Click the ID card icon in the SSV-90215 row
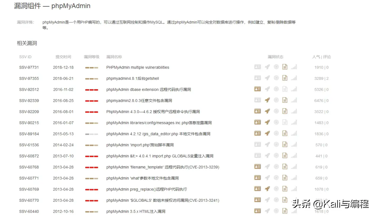 pos(257,123)
